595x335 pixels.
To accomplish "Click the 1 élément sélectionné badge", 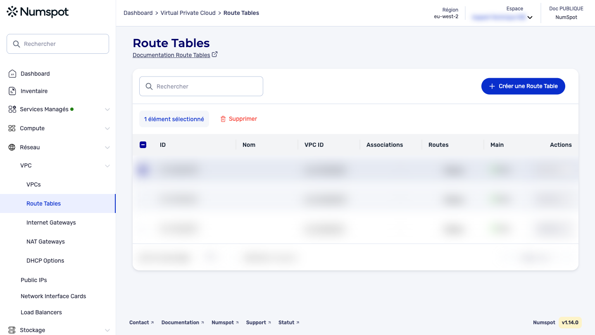I will click(174, 119).
